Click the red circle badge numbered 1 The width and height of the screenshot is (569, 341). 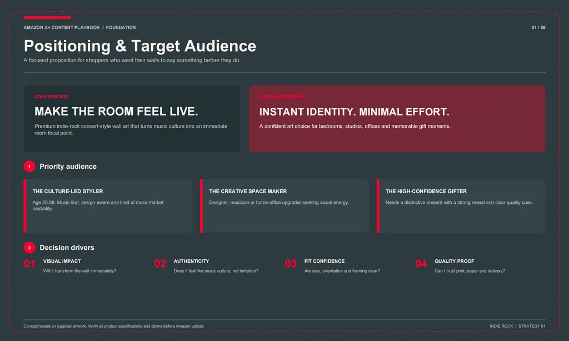click(x=29, y=167)
